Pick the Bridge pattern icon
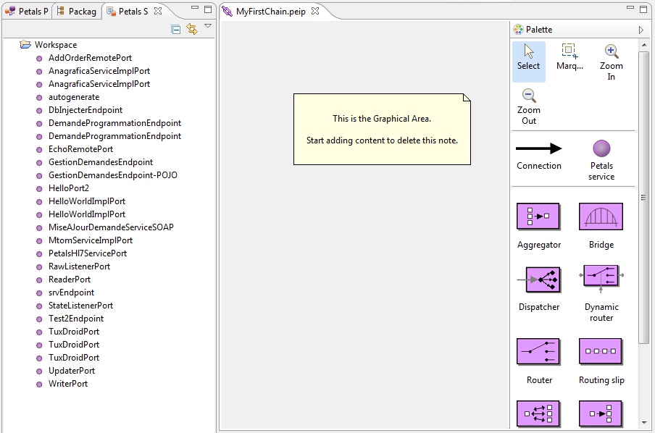This screenshot has height=433, width=655. pyautogui.click(x=601, y=216)
